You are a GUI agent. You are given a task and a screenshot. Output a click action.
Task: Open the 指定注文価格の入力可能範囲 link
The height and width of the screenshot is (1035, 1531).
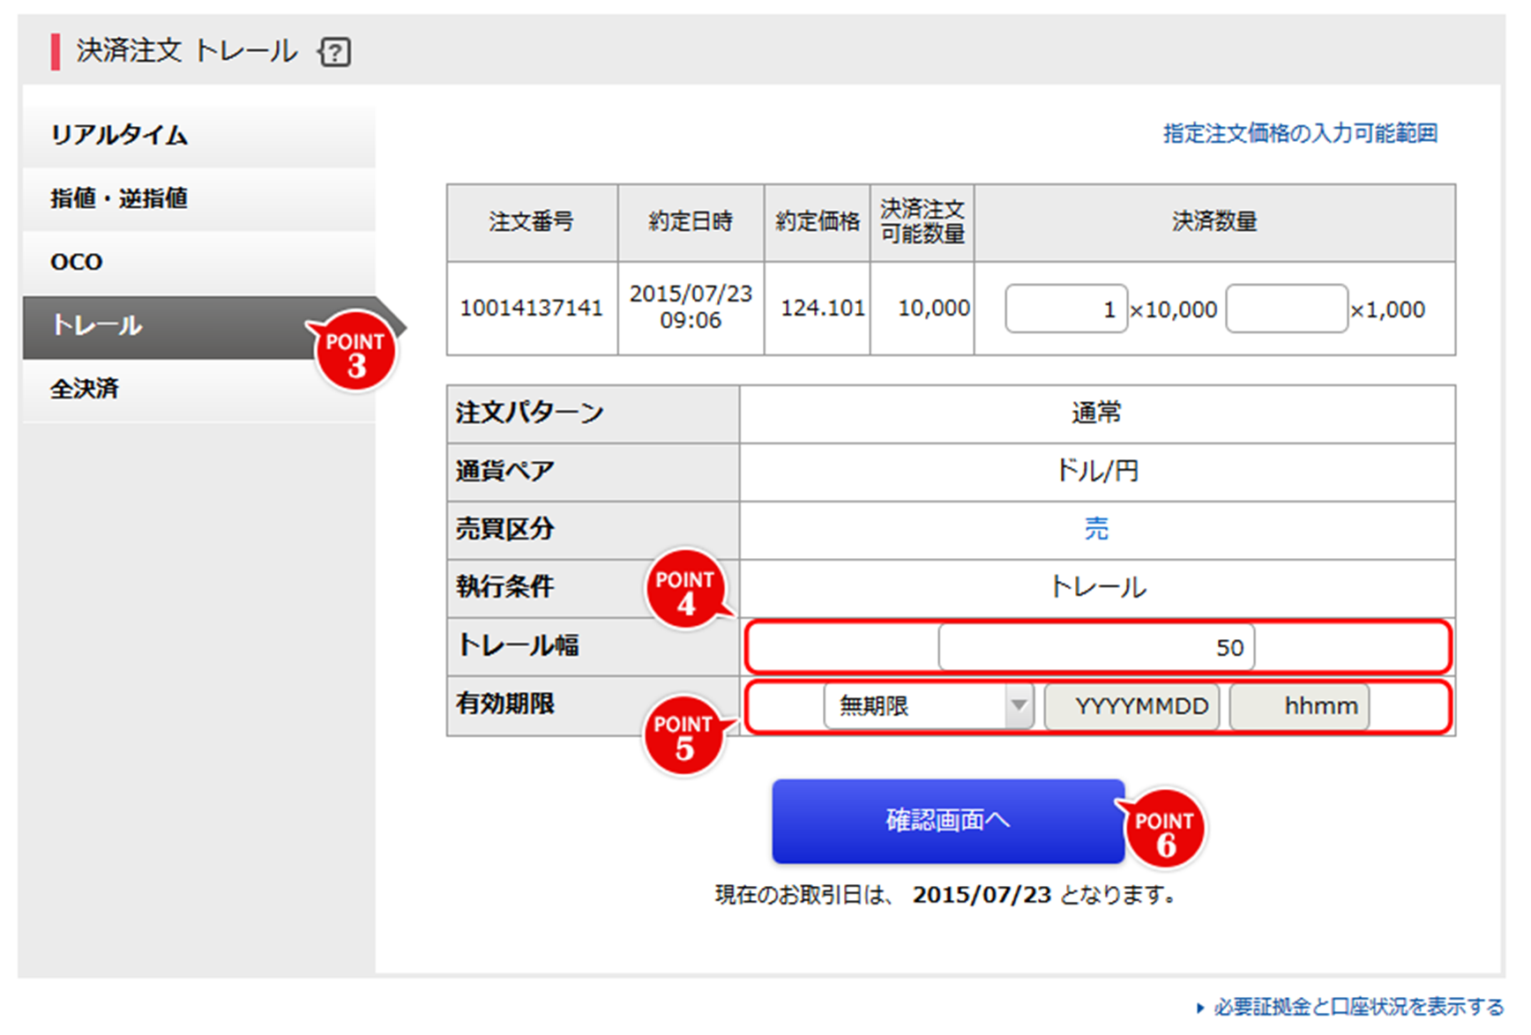coord(1299,133)
